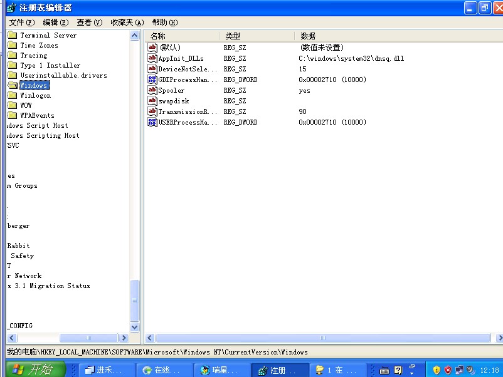
Task: Click the open Windows folder icon
Action: pos(13,85)
